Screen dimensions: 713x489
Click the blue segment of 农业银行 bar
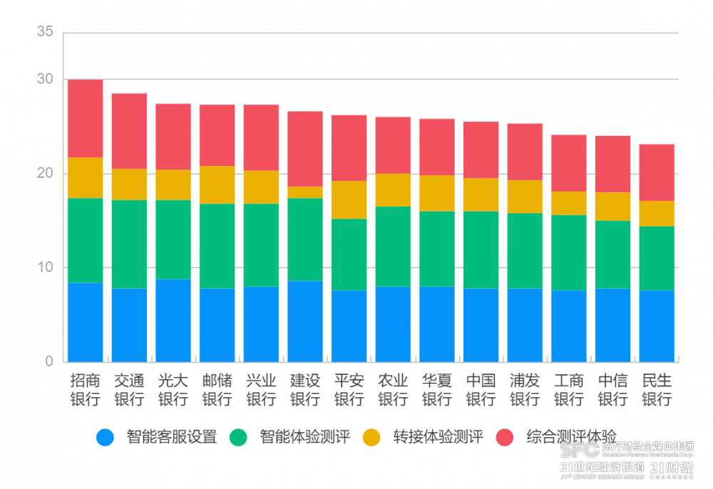pos(393,324)
